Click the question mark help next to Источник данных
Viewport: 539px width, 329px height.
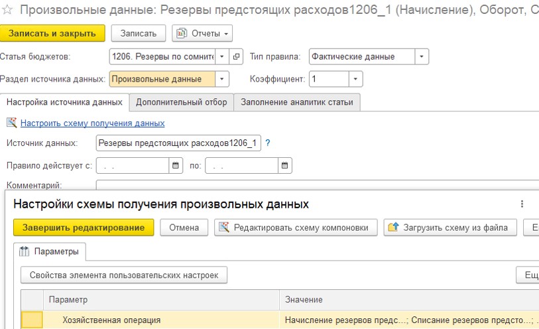tap(268, 143)
